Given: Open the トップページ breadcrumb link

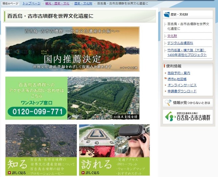Looking at the screenshot, I should point(31,3).
